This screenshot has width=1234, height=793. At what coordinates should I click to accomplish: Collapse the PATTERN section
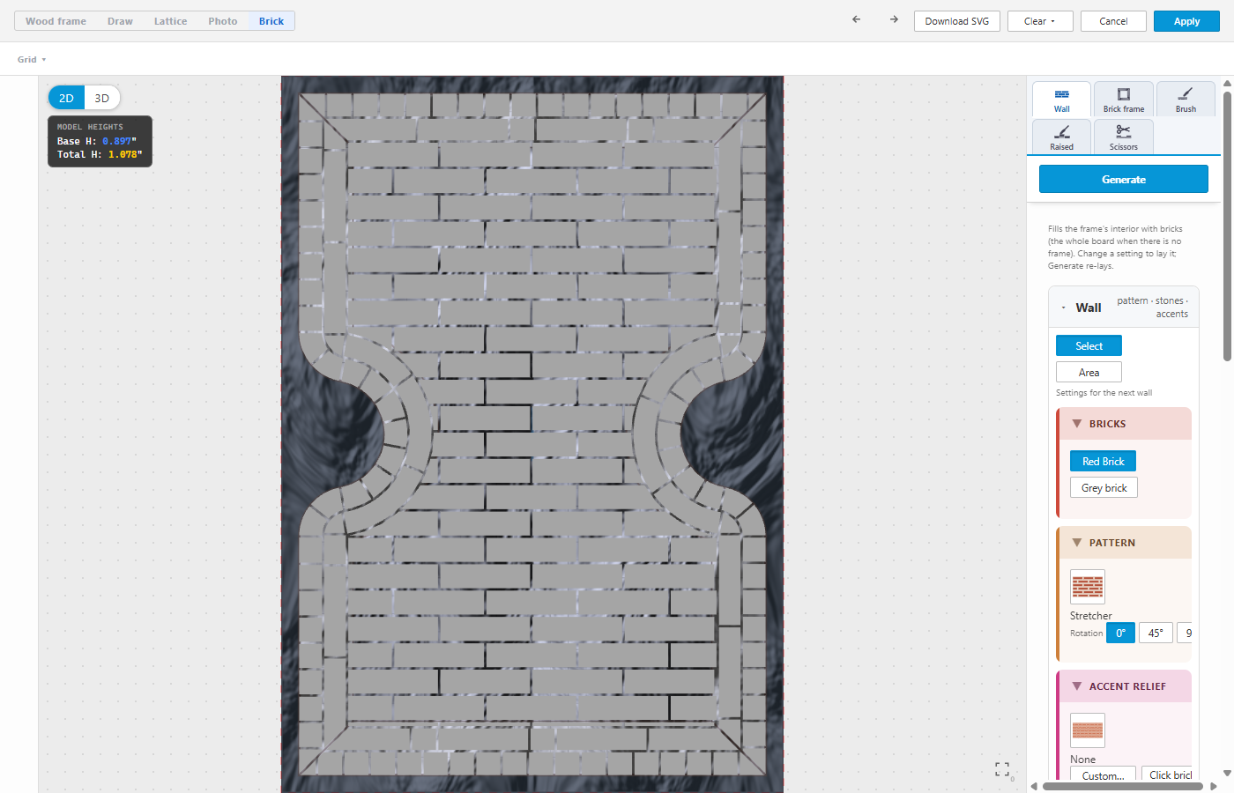1076,543
